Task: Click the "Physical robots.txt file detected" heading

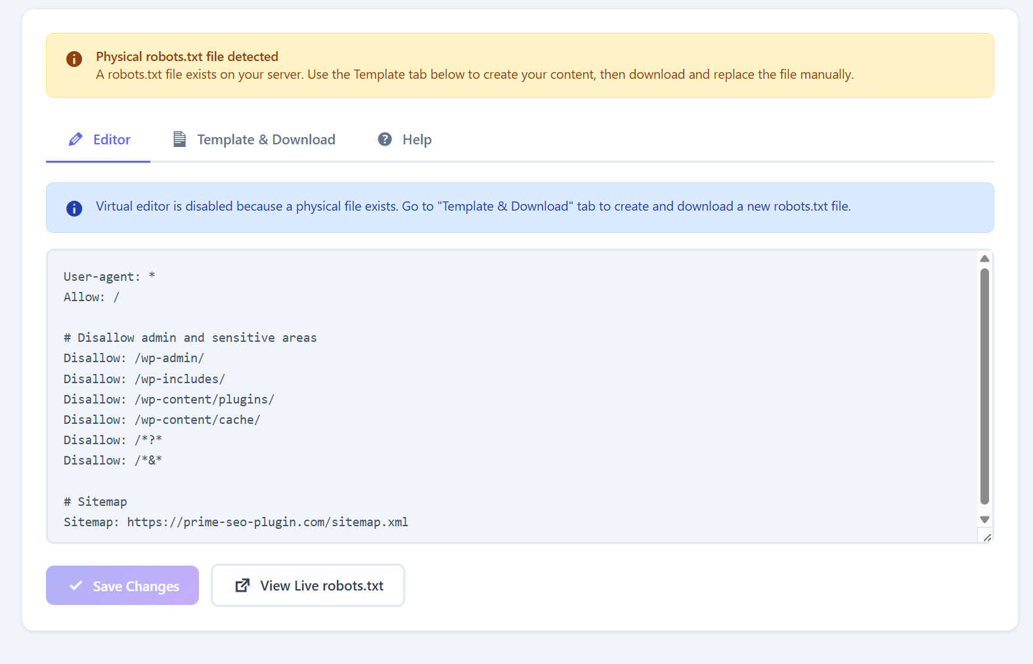Action: click(x=187, y=56)
